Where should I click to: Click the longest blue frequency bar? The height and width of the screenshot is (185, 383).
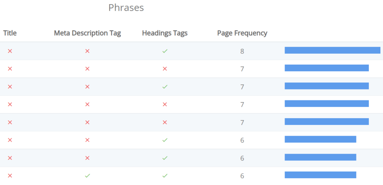coord(333,50)
